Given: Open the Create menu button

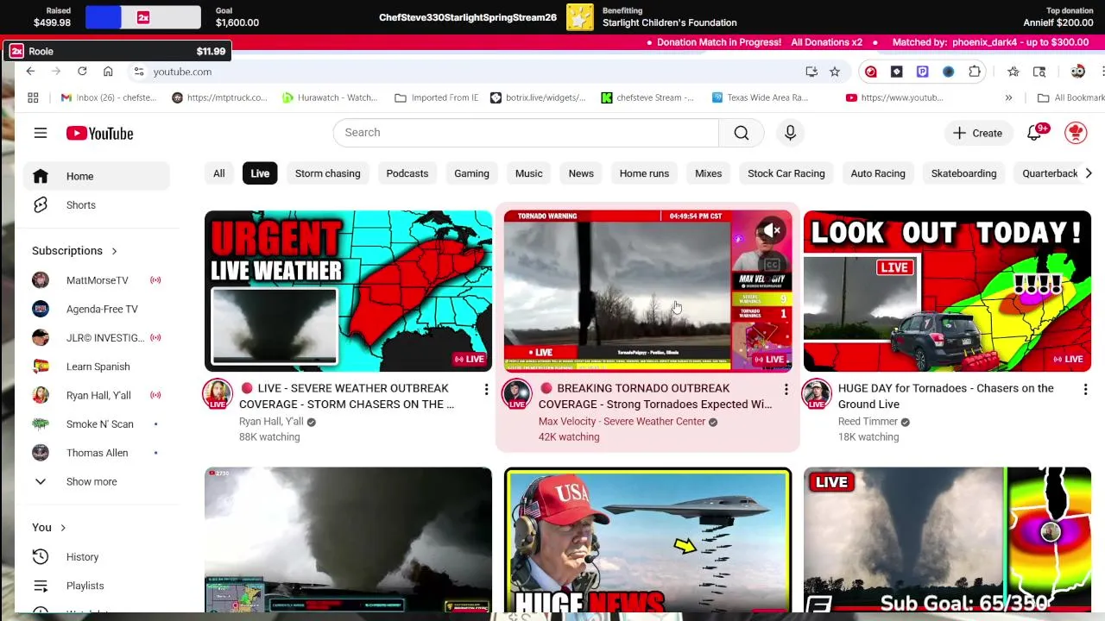Looking at the screenshot, I should [977, 133].
